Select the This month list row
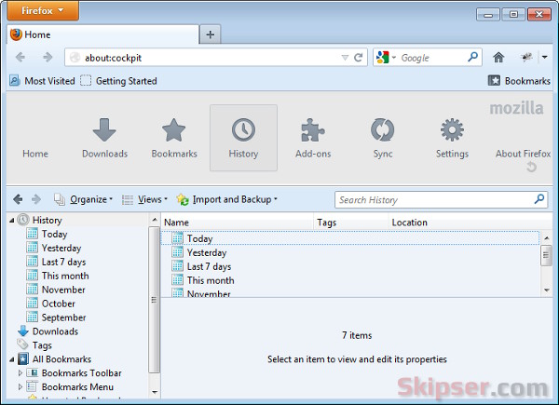This screenshot has height=405, width=559. point(350,280)
